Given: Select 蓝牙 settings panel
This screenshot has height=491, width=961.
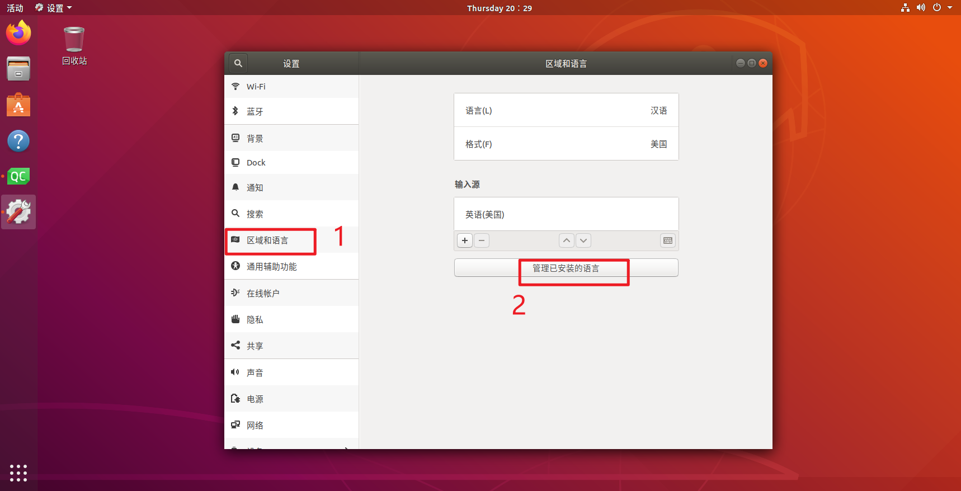Looking at the screenshot, I should point(291,111).
